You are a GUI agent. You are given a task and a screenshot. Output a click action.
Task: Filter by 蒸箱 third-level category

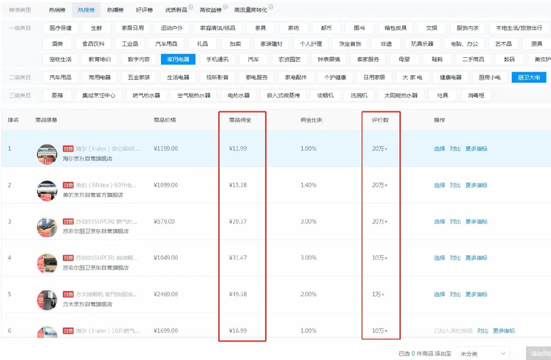(57, 95)
